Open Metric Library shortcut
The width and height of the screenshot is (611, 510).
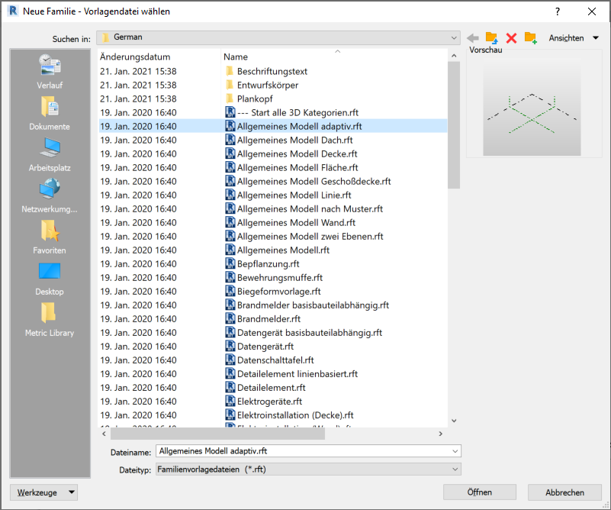[50, 320]
